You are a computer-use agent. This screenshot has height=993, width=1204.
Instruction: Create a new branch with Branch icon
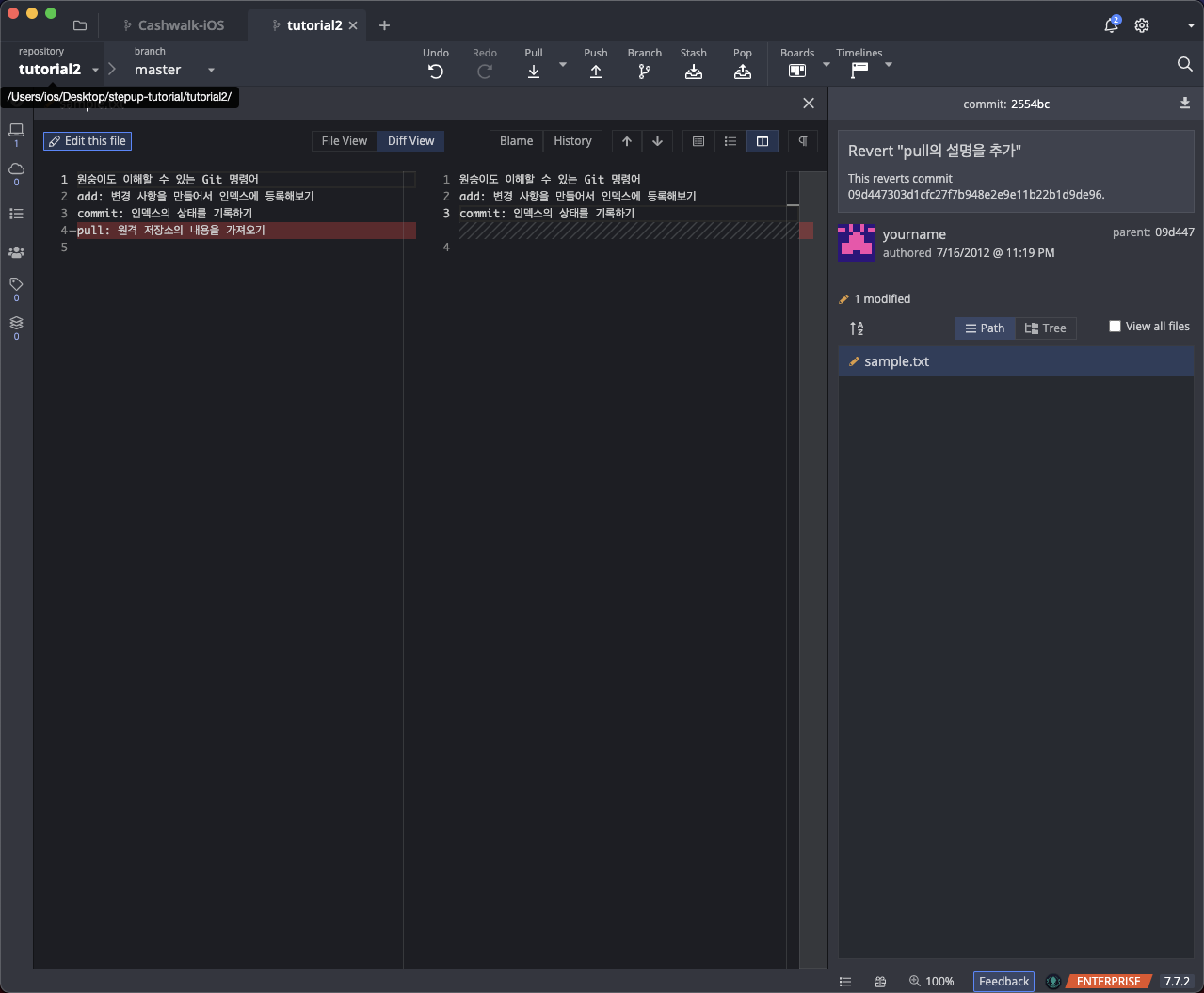[644, 72]
